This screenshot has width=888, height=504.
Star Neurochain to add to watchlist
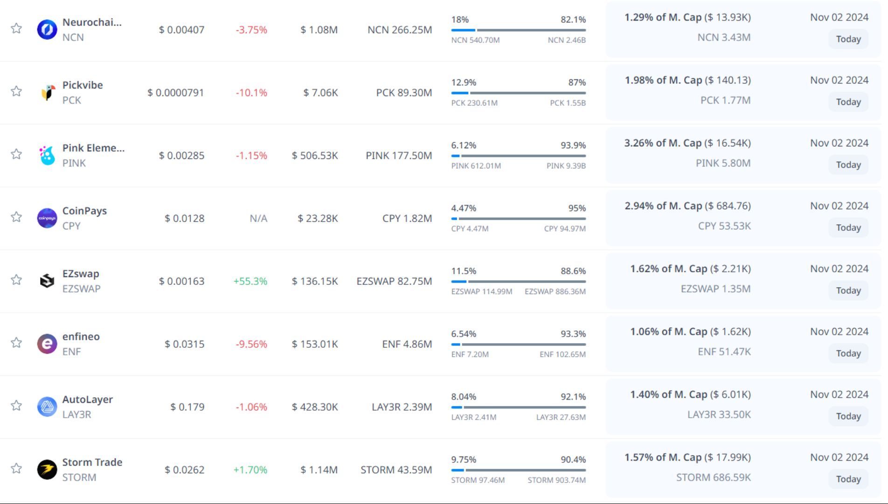coord(16,28)
